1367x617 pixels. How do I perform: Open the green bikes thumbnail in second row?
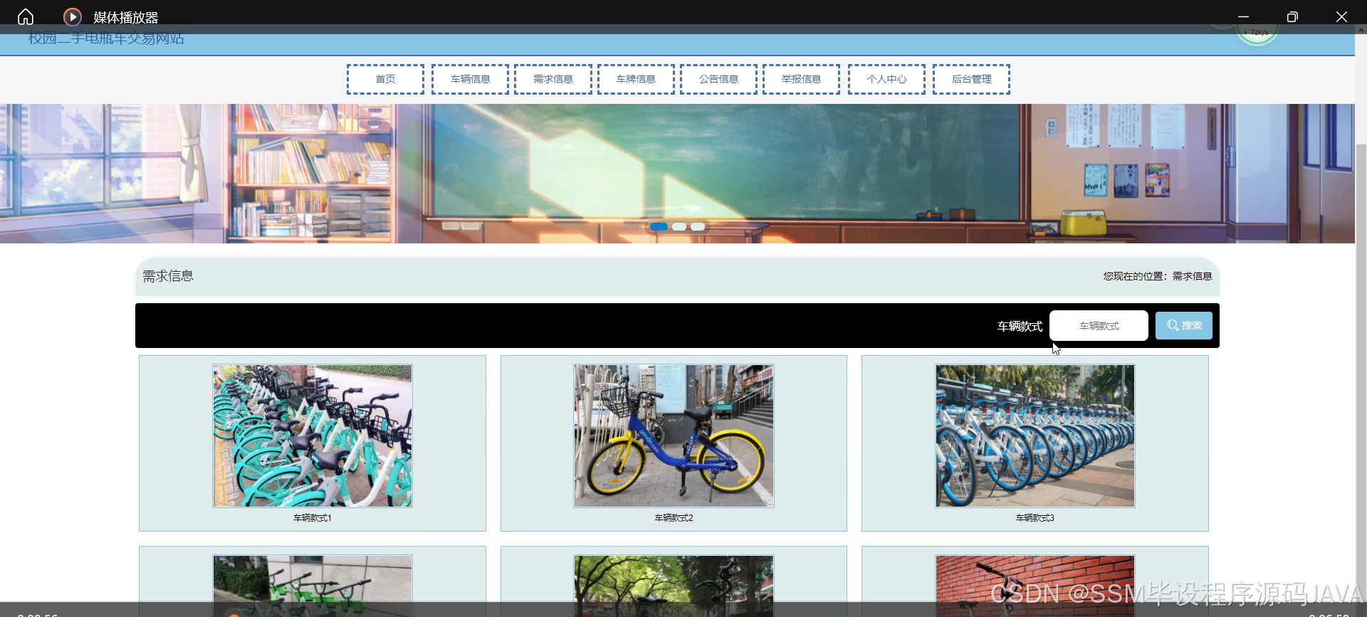[313, 586]
